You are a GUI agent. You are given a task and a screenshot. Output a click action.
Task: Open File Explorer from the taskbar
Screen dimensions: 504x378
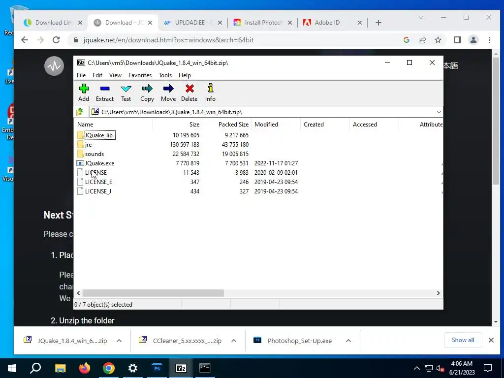click(x=60, y=368)
